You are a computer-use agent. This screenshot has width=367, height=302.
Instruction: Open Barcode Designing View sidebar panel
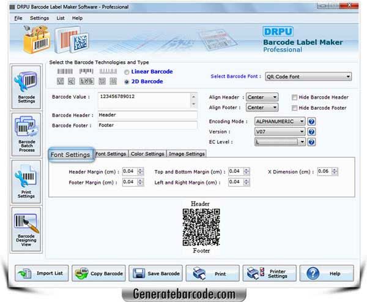tap(26, 229)
